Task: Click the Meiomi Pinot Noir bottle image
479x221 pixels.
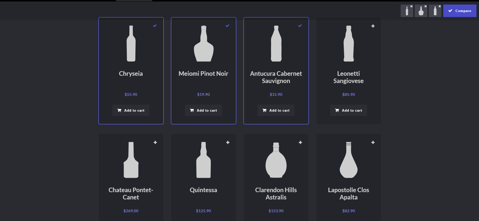Action: click(x=204, y=44)
